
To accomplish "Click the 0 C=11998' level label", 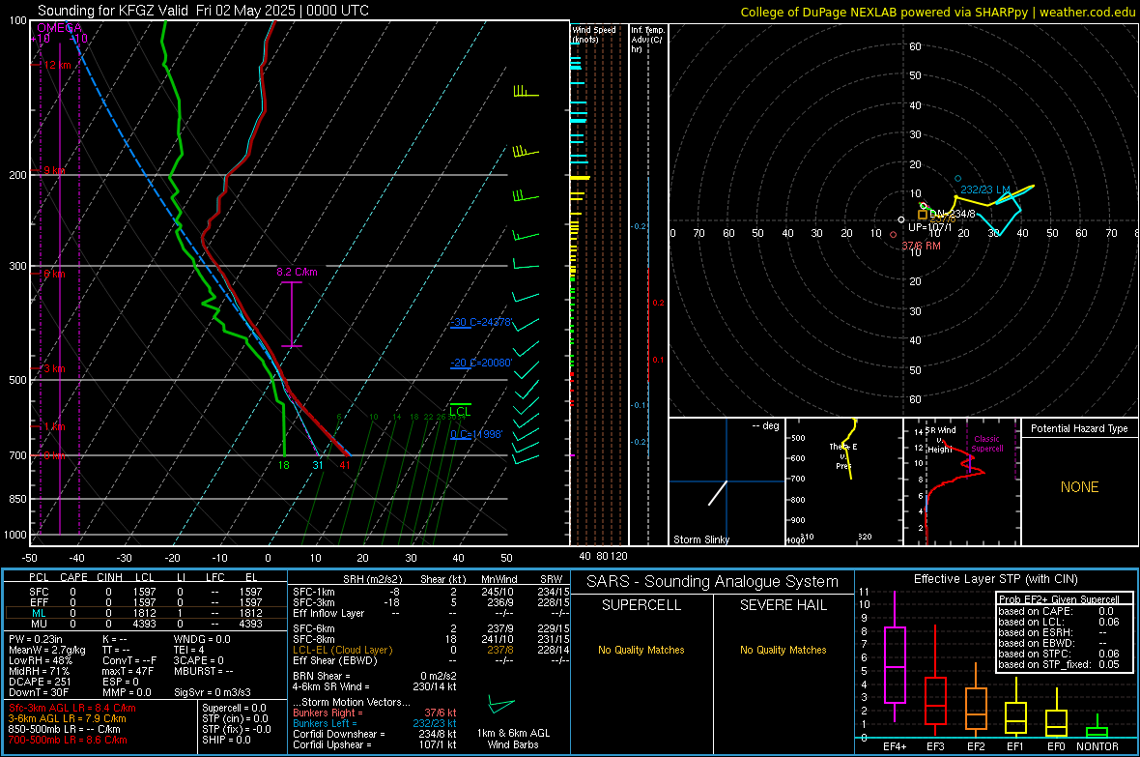I will point(476,434).
